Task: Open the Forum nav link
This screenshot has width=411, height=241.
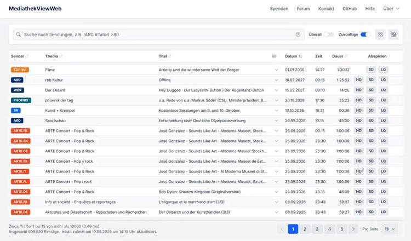Action: pyautogui.click(x=303, y=9)
